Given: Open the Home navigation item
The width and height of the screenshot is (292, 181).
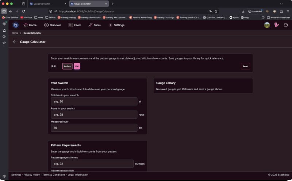Looking at the screenshot, I should 30,25.
